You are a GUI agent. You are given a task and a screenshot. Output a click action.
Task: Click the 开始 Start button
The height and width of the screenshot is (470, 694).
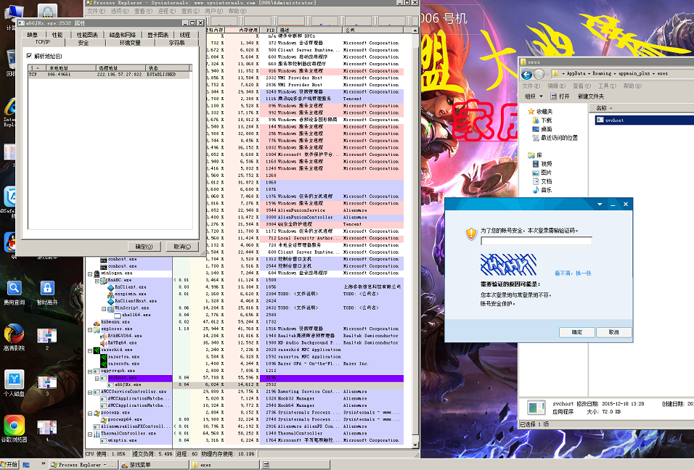coord(9,465)
